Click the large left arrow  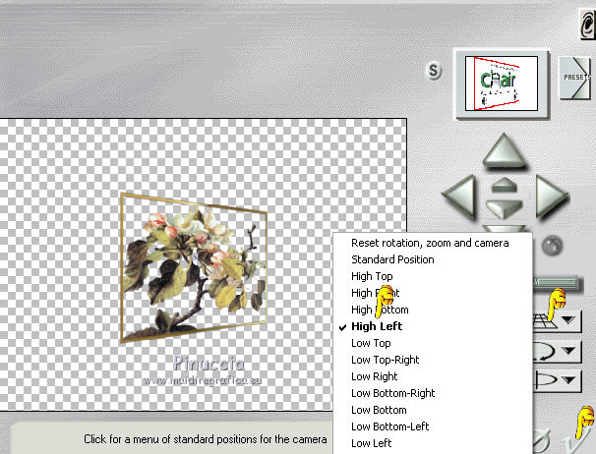(x=460, y=197)
